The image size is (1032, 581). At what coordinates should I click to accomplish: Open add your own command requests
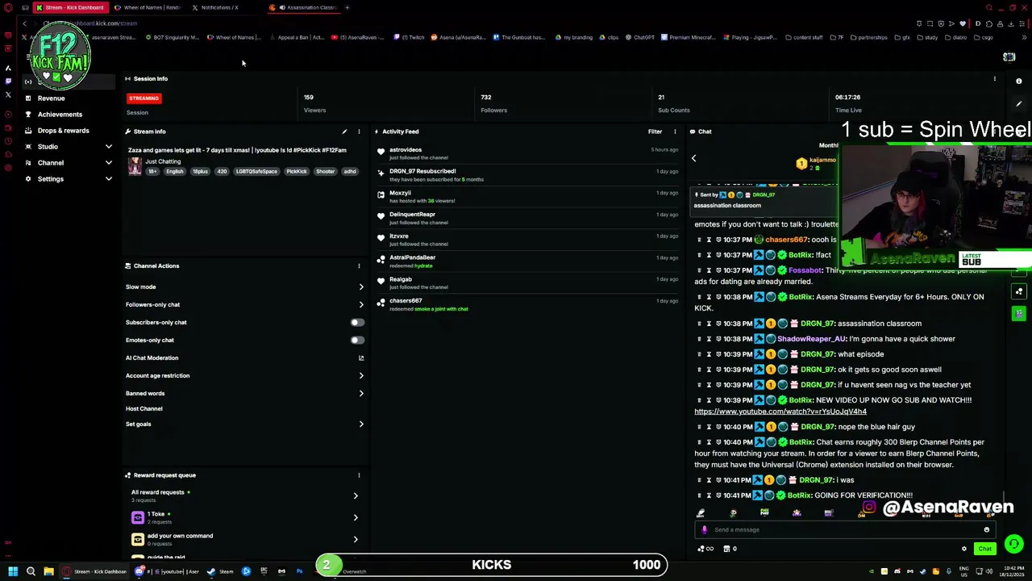click(244, 539)
